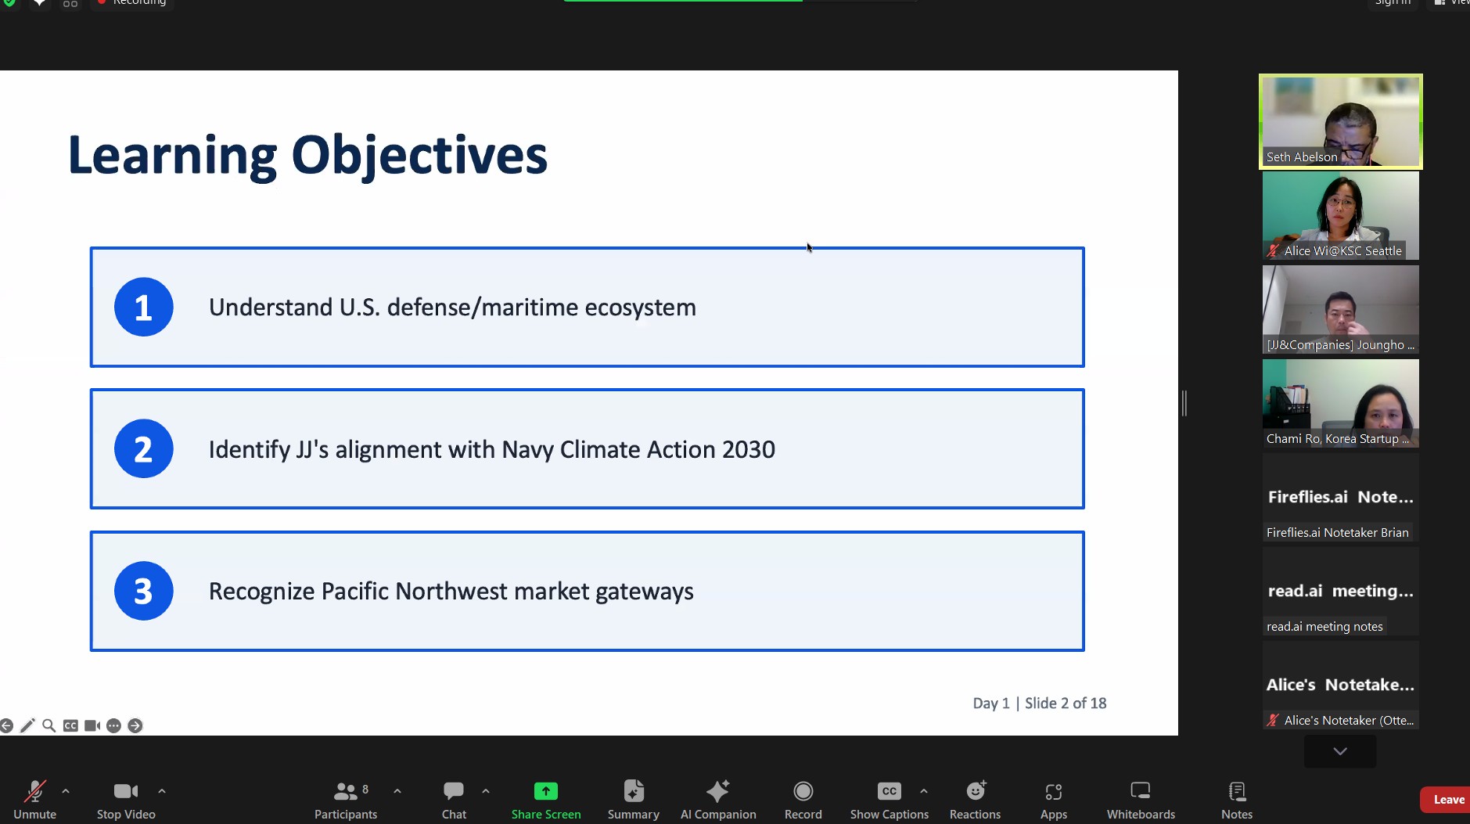Toggle Show Captions in toolbar
The image size is (1470, 824).
(x=889, y=799)
